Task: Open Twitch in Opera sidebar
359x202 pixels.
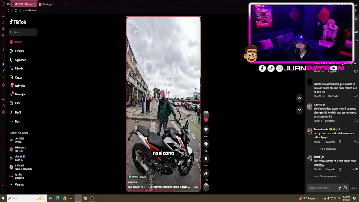Action: point(3,64)
